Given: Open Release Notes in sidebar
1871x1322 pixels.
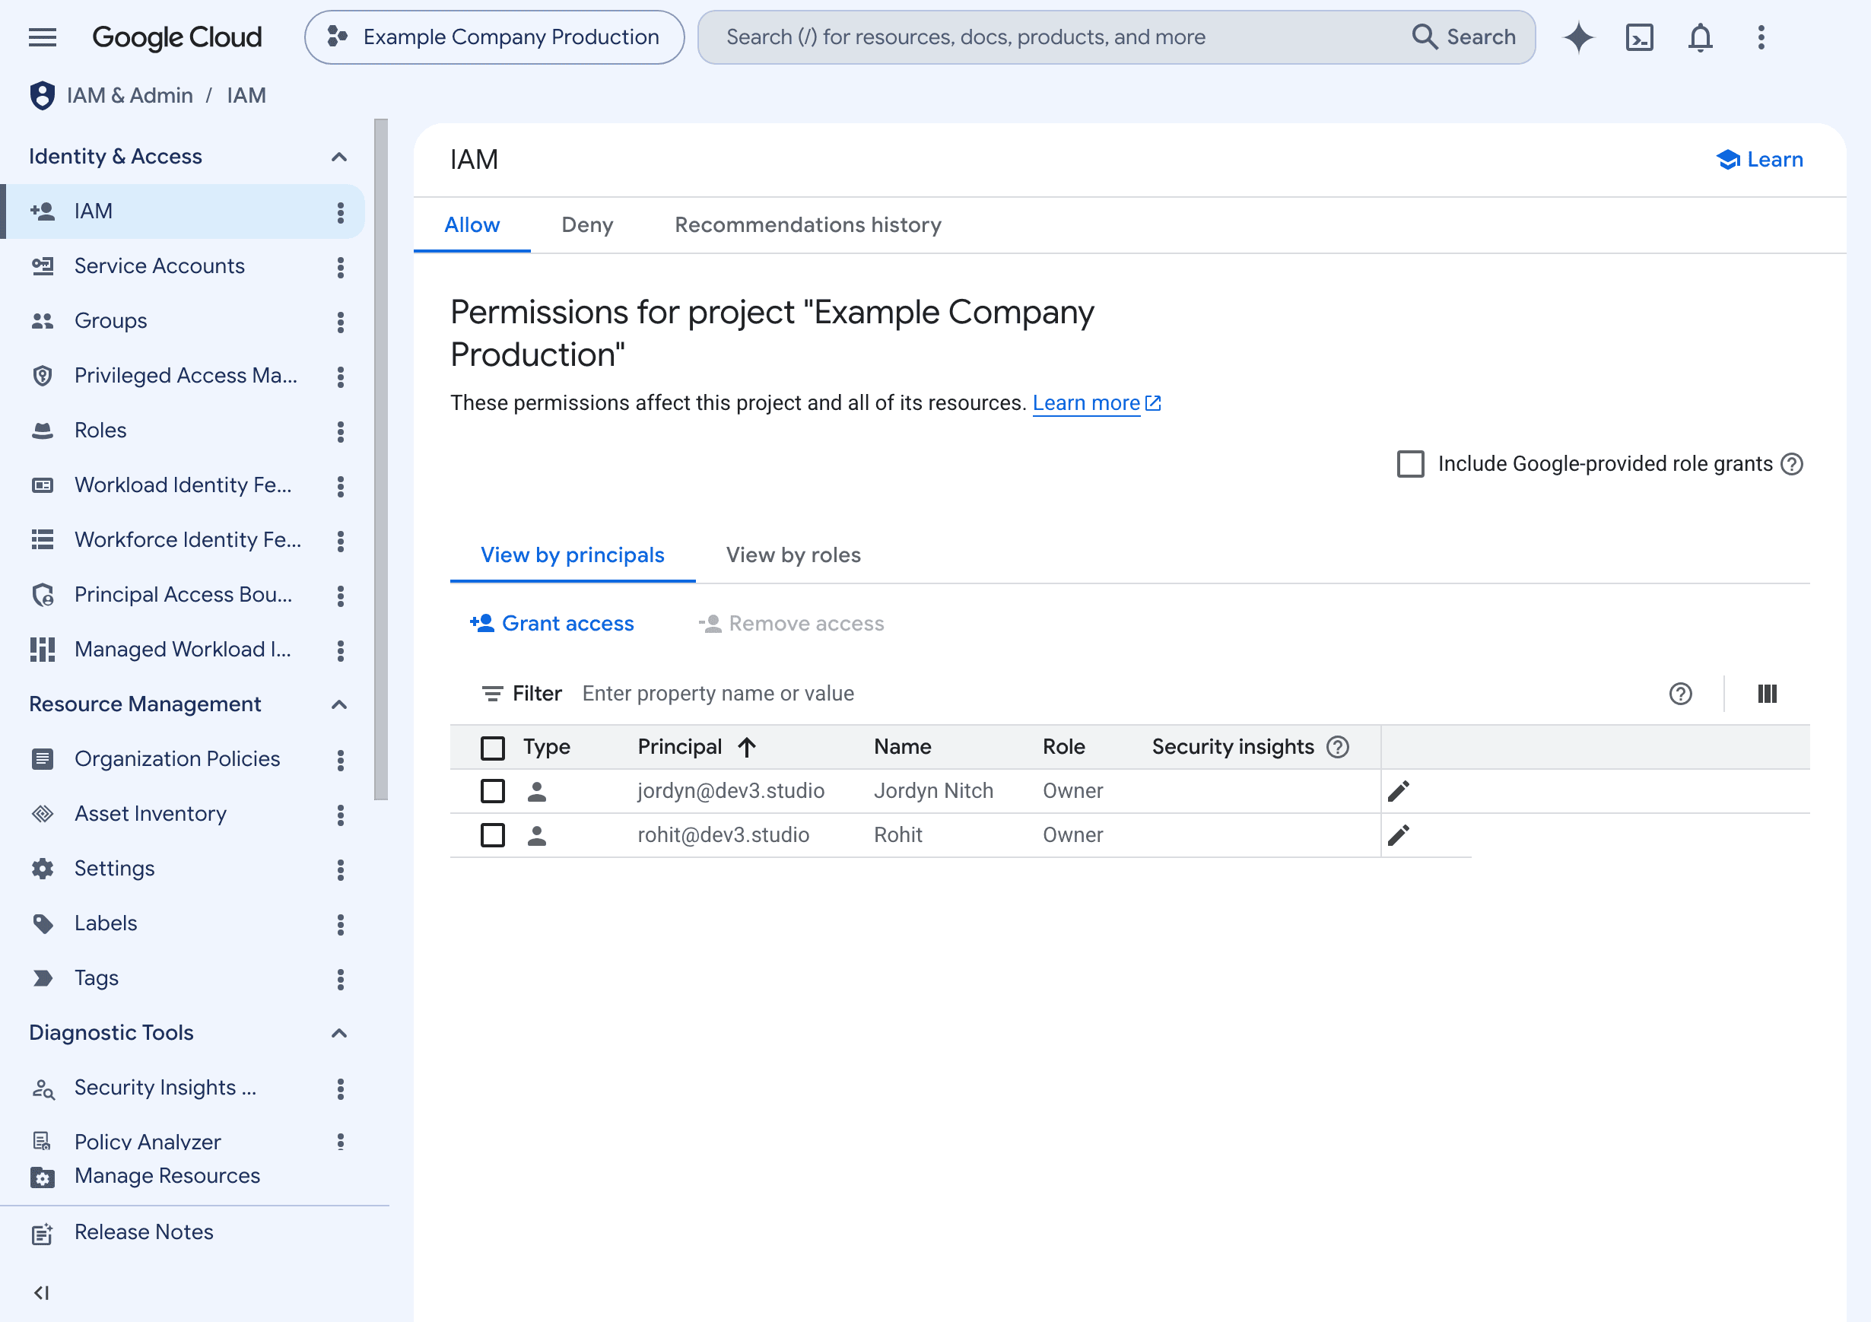Looking at the screenshot, I should 144,1231.
